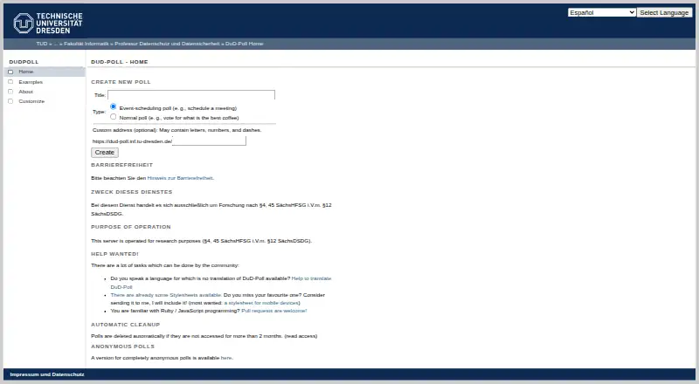Click the square bullet icon beside About
This screenshot has width=699, height=384.
[10, 92]
